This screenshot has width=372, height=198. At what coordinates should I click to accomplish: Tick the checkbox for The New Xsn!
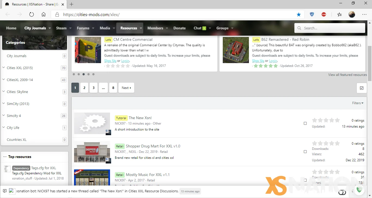pyautogui.click(x=305, y=123)
